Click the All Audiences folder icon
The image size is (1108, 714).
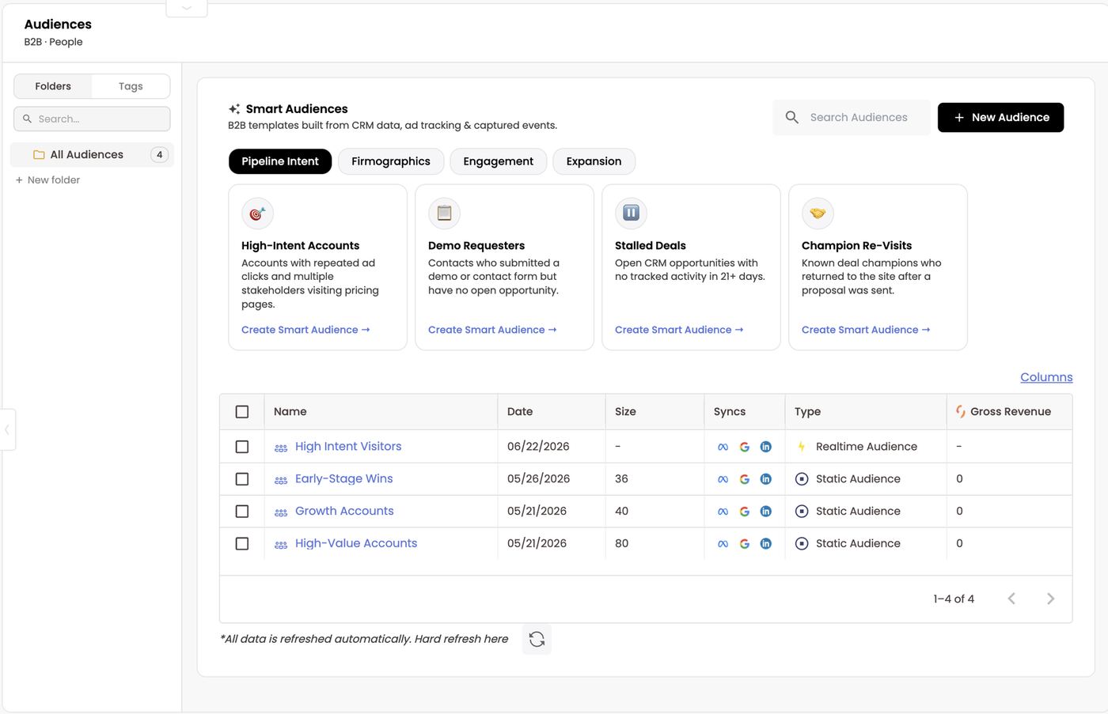[x=39, y=155]
